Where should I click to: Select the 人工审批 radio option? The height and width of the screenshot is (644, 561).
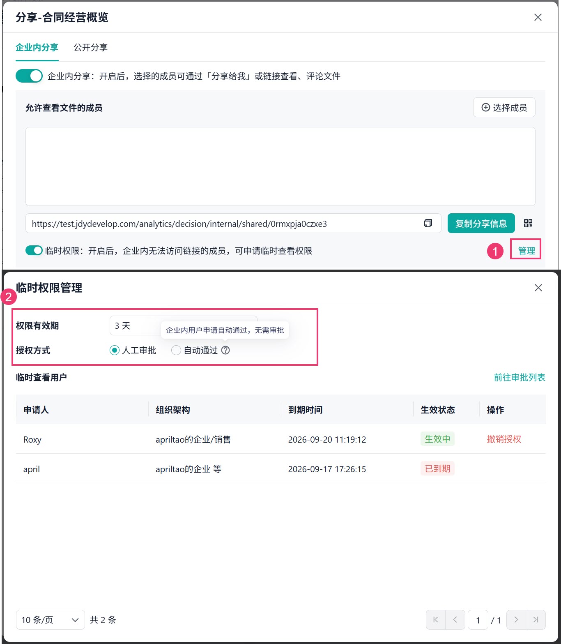[115, 350]
